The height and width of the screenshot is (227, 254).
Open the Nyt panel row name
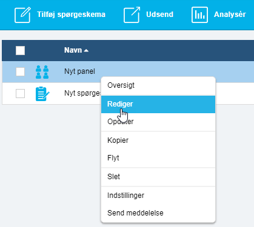click(79, 71)
